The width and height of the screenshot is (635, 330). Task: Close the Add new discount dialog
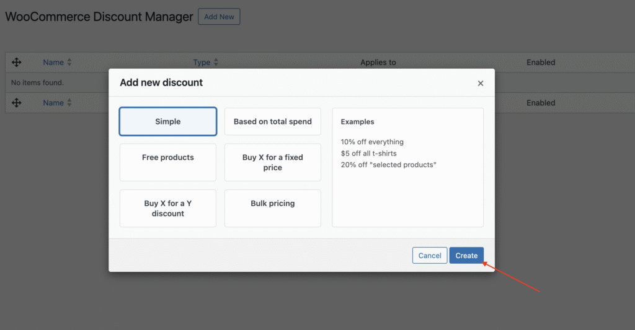[x=481, y=83]
